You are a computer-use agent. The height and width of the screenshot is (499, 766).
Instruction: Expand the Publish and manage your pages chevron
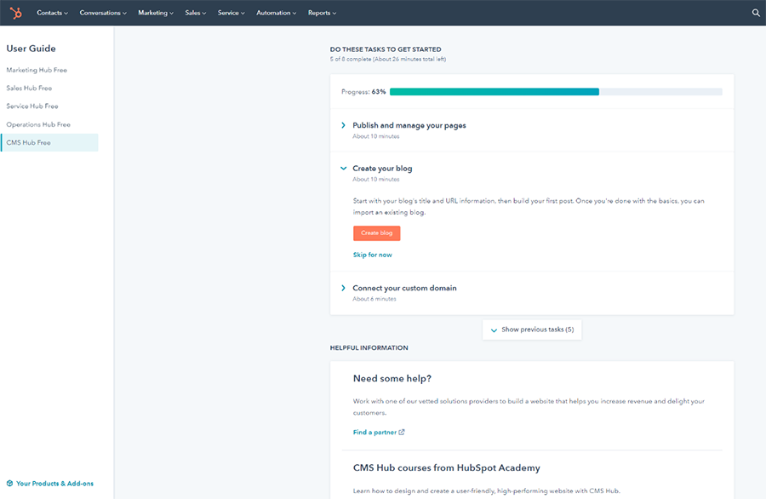click(343, 125)
